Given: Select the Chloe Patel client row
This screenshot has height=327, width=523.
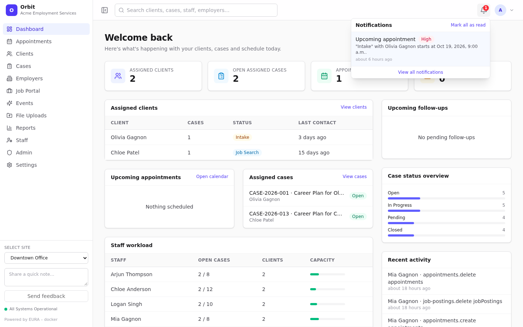Looking at the screenshot, I should tap(239, 153).
